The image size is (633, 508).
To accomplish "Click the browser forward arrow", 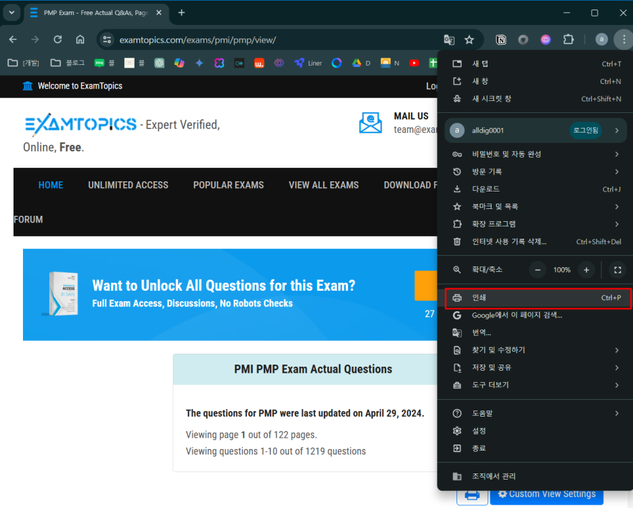I will click(x=35, y=40).
